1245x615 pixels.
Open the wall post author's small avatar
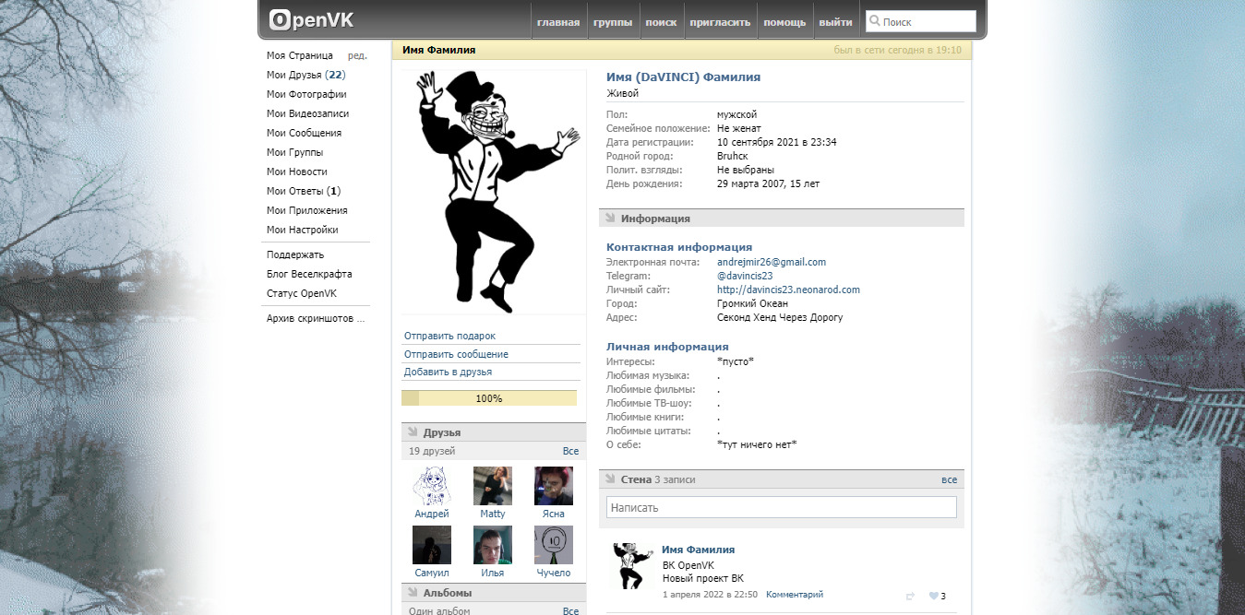tap(633, 565)
